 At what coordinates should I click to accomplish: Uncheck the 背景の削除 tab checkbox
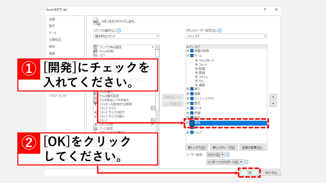click(x=192, y=51)
